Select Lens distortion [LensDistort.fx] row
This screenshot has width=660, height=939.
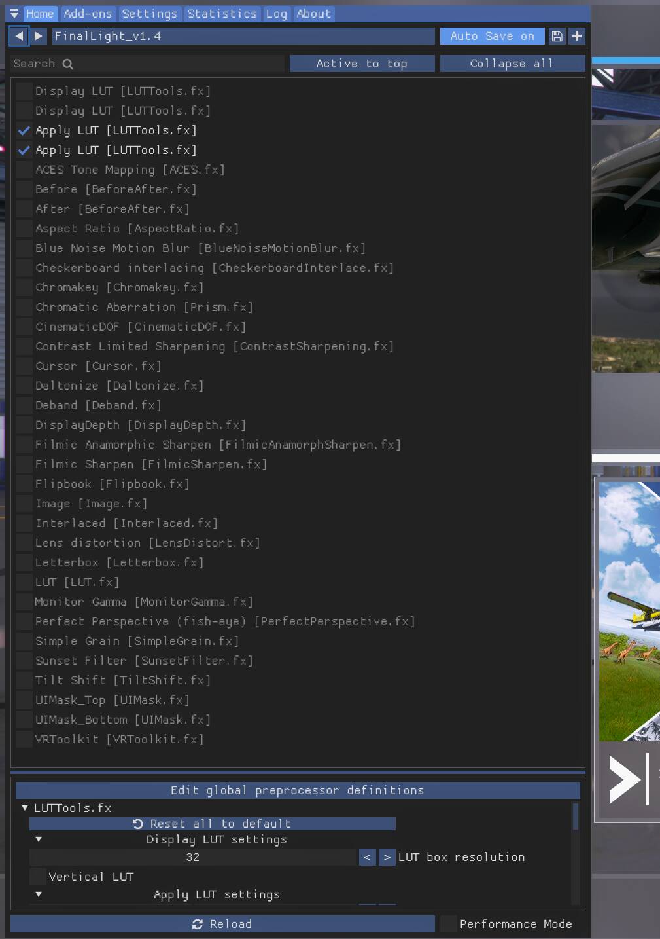[x=148, y=543]
